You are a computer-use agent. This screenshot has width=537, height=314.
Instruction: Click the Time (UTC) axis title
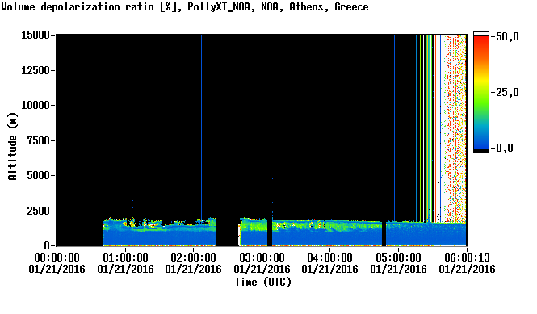[262, 283]
